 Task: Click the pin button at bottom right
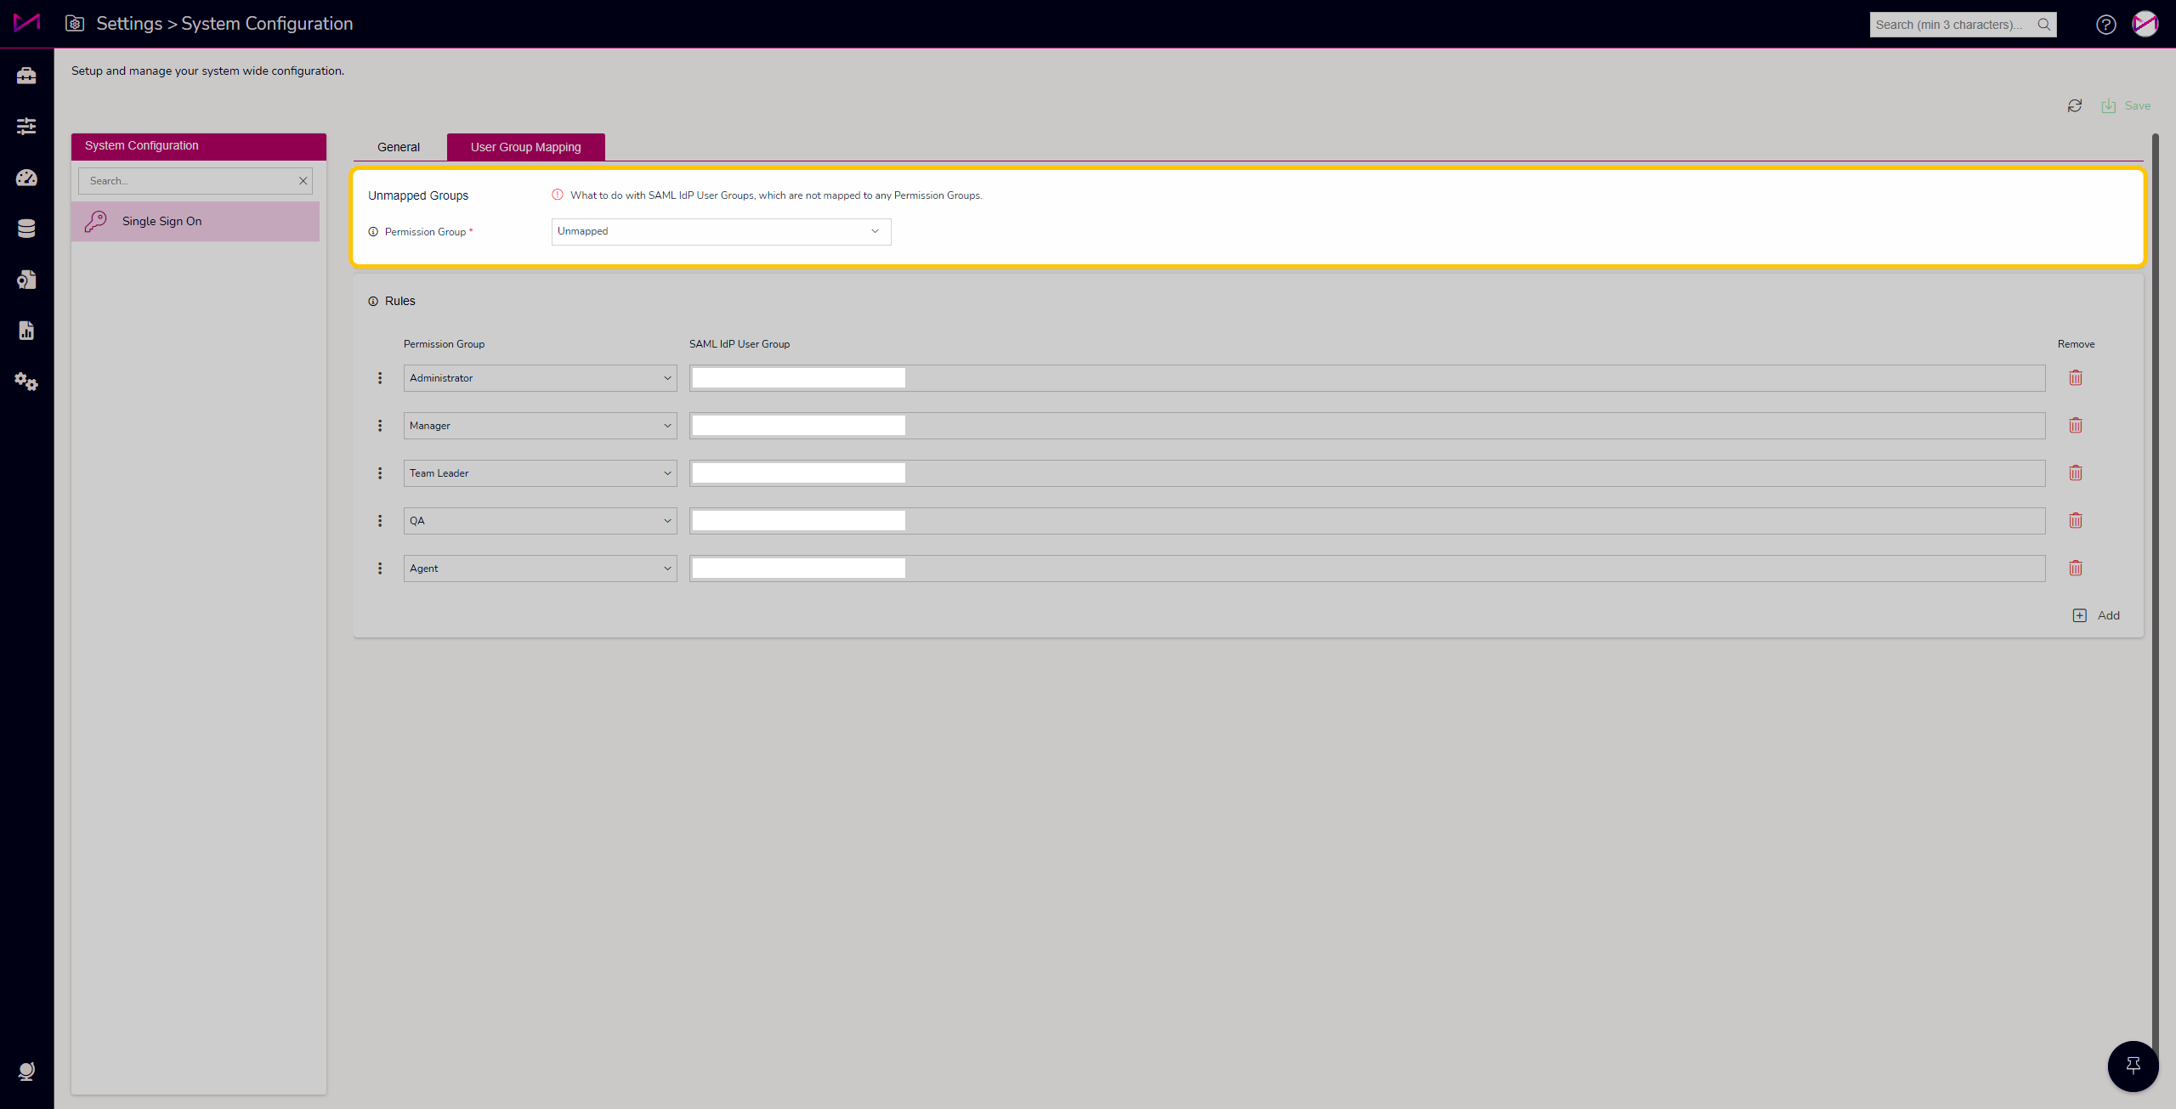click(2133, 1066)
